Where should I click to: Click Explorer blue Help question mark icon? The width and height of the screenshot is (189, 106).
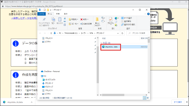pos(148,14)
